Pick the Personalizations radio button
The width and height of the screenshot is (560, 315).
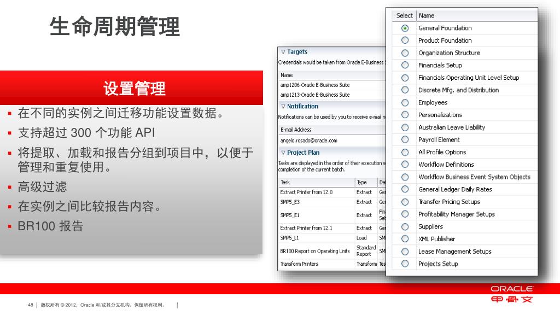405,115
